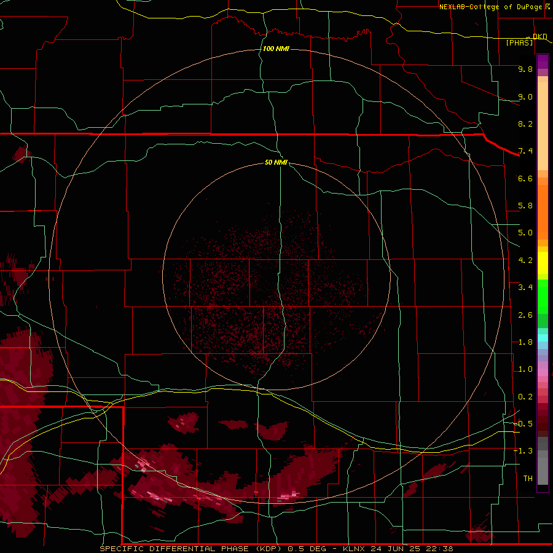Select the 5.0 legend value
553x553 pixels.
[x=525, y=233]
